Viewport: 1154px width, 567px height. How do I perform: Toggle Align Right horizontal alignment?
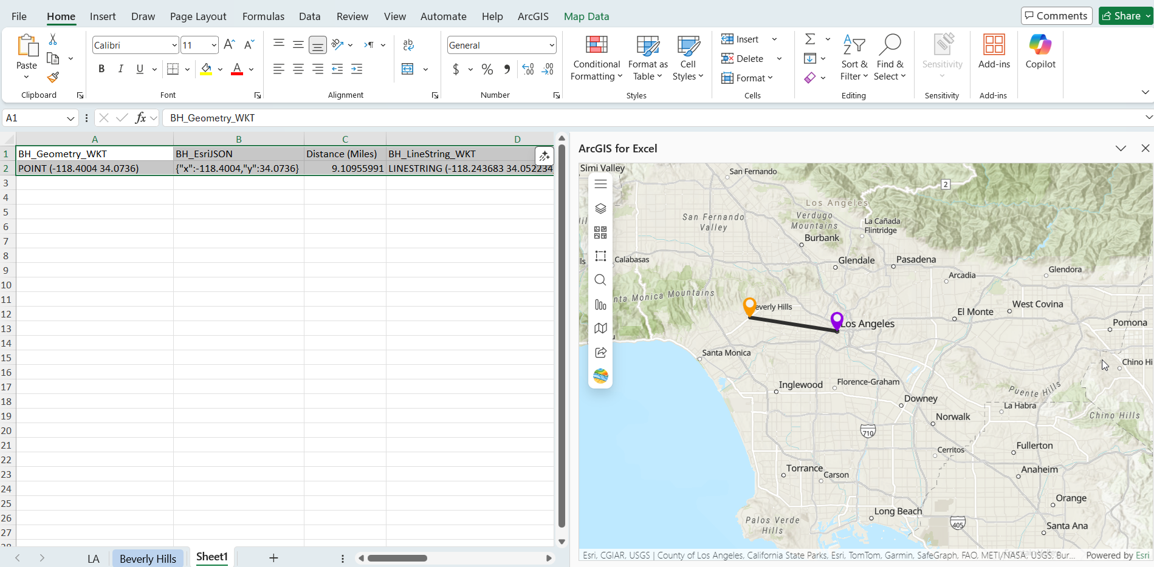(x=317, y=69)
